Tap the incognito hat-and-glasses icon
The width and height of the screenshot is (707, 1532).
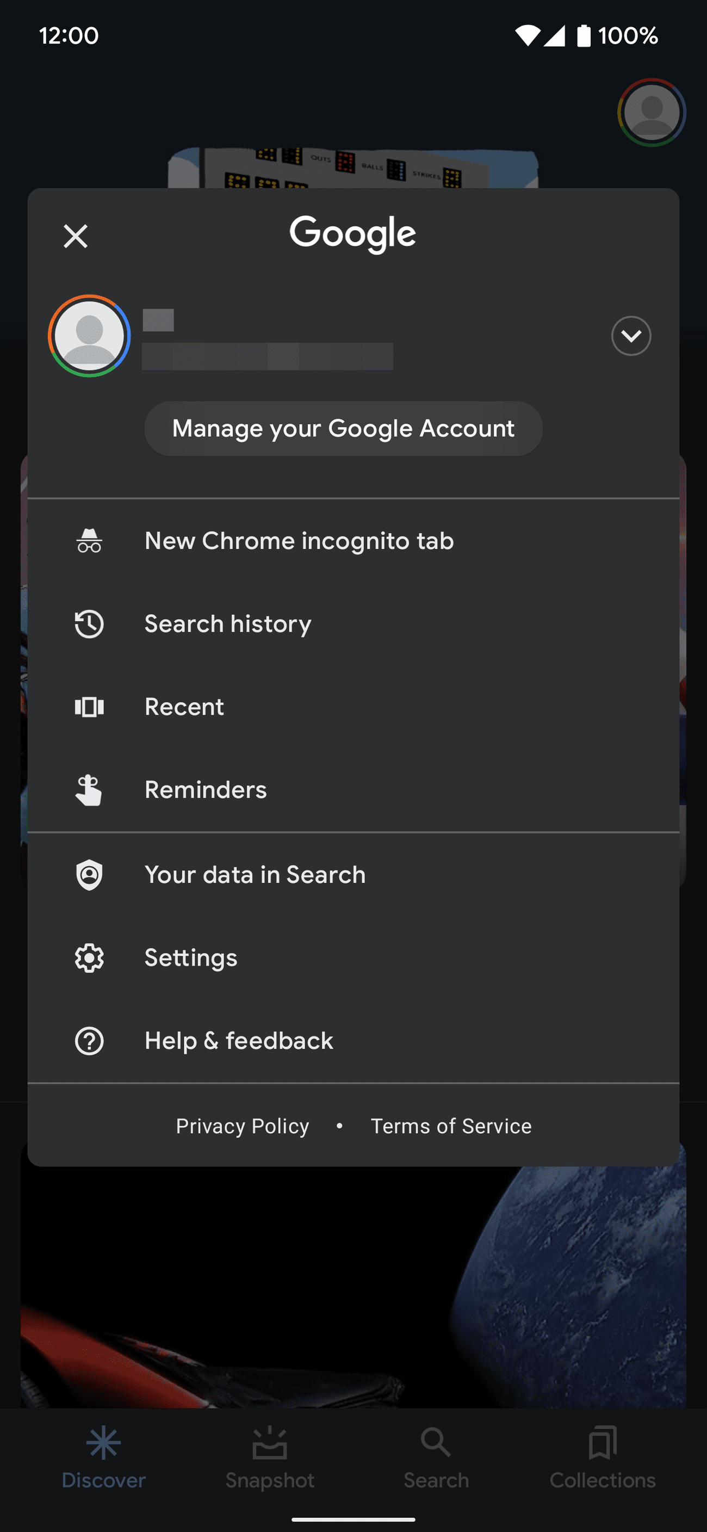coord(89,541)
